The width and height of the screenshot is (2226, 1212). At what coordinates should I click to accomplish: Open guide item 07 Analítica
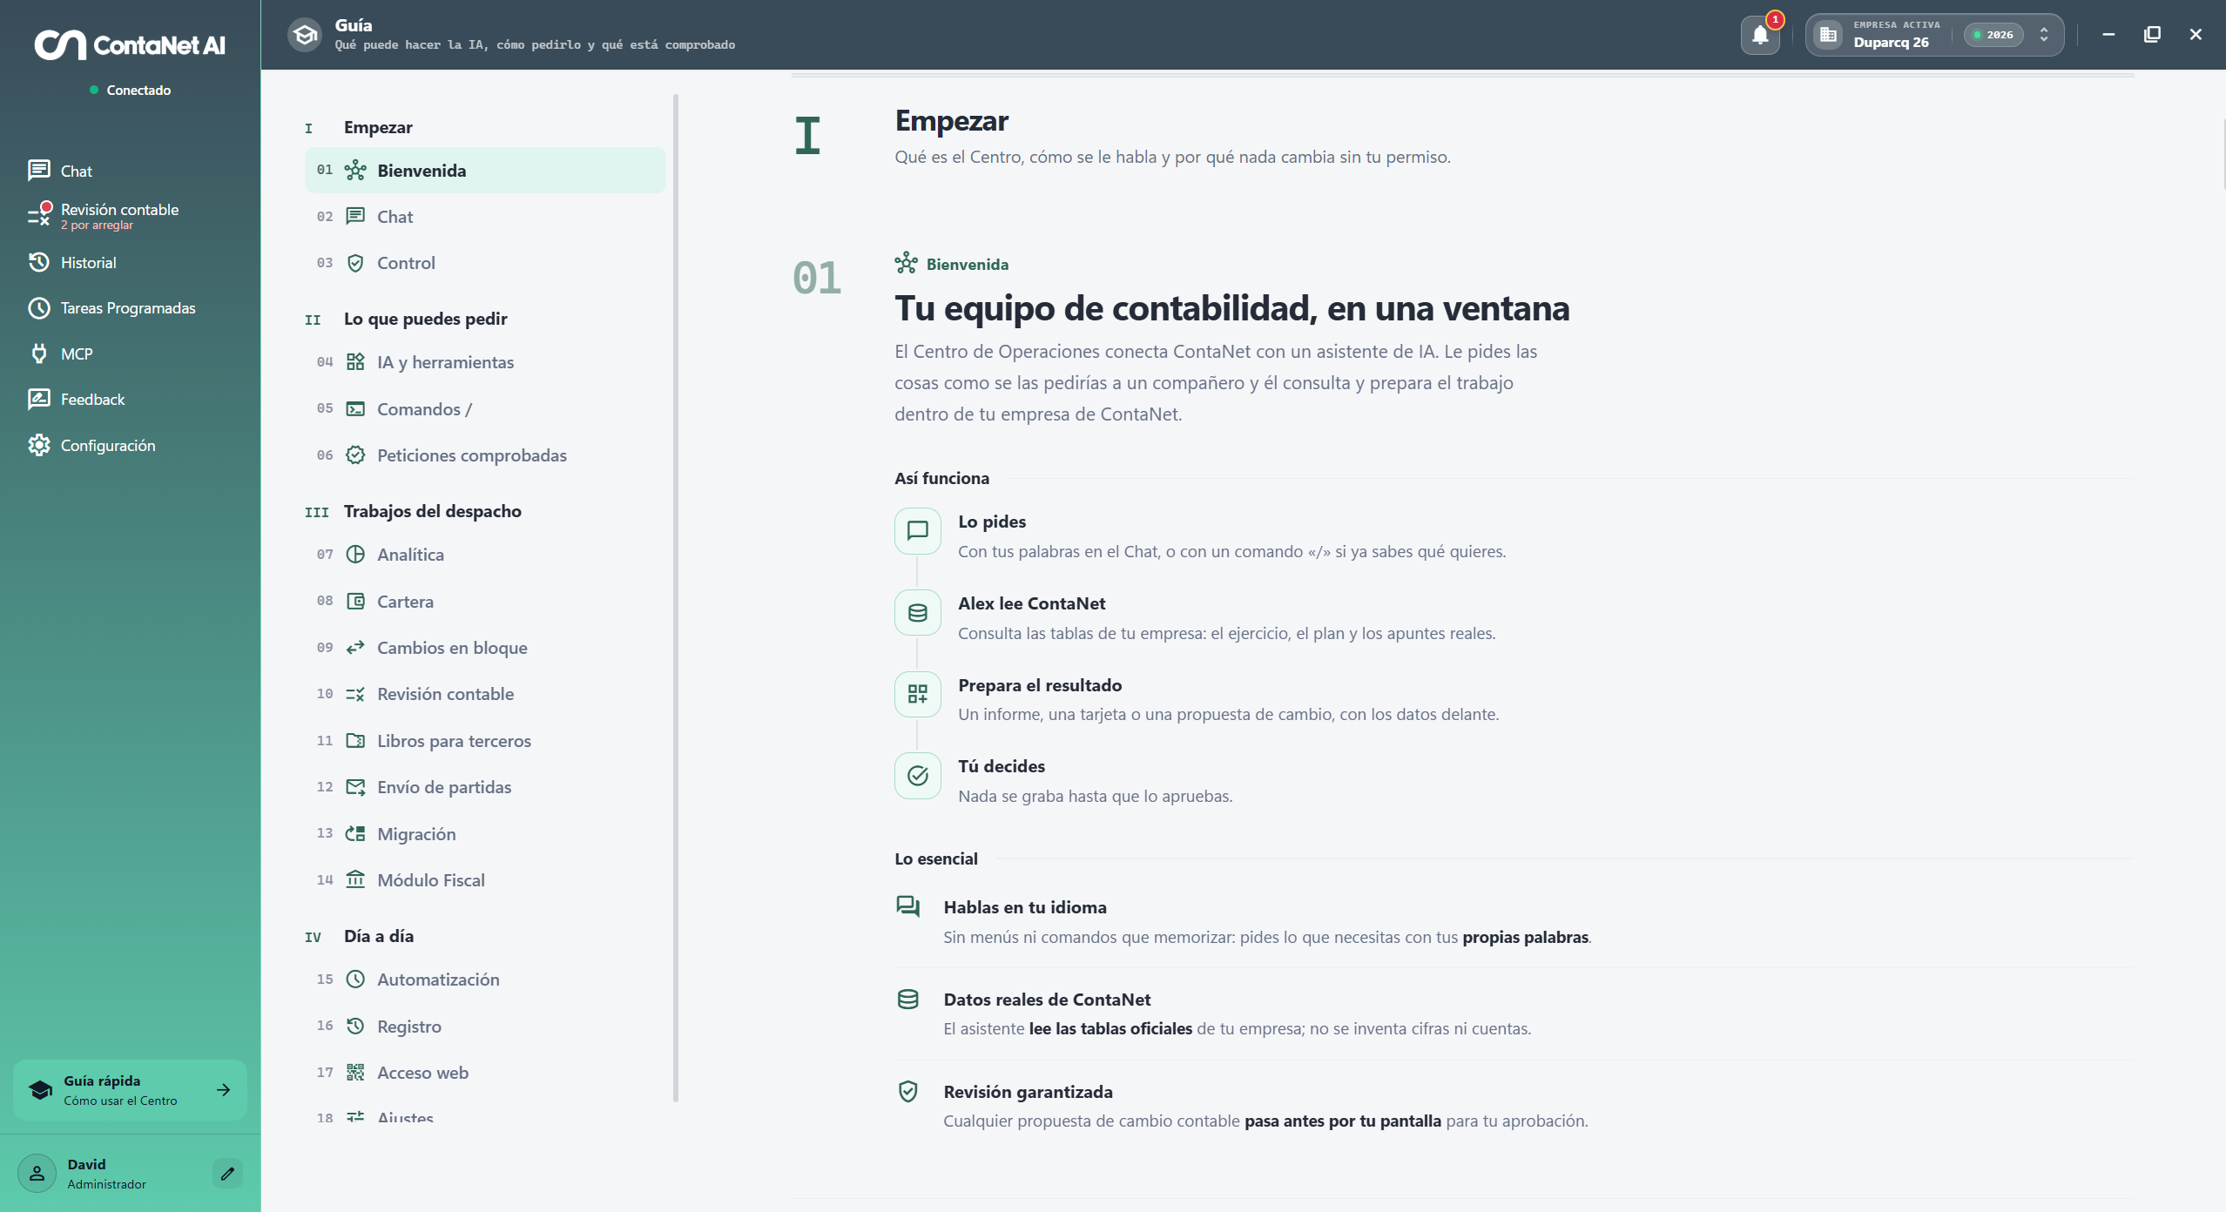click(485, 555)
